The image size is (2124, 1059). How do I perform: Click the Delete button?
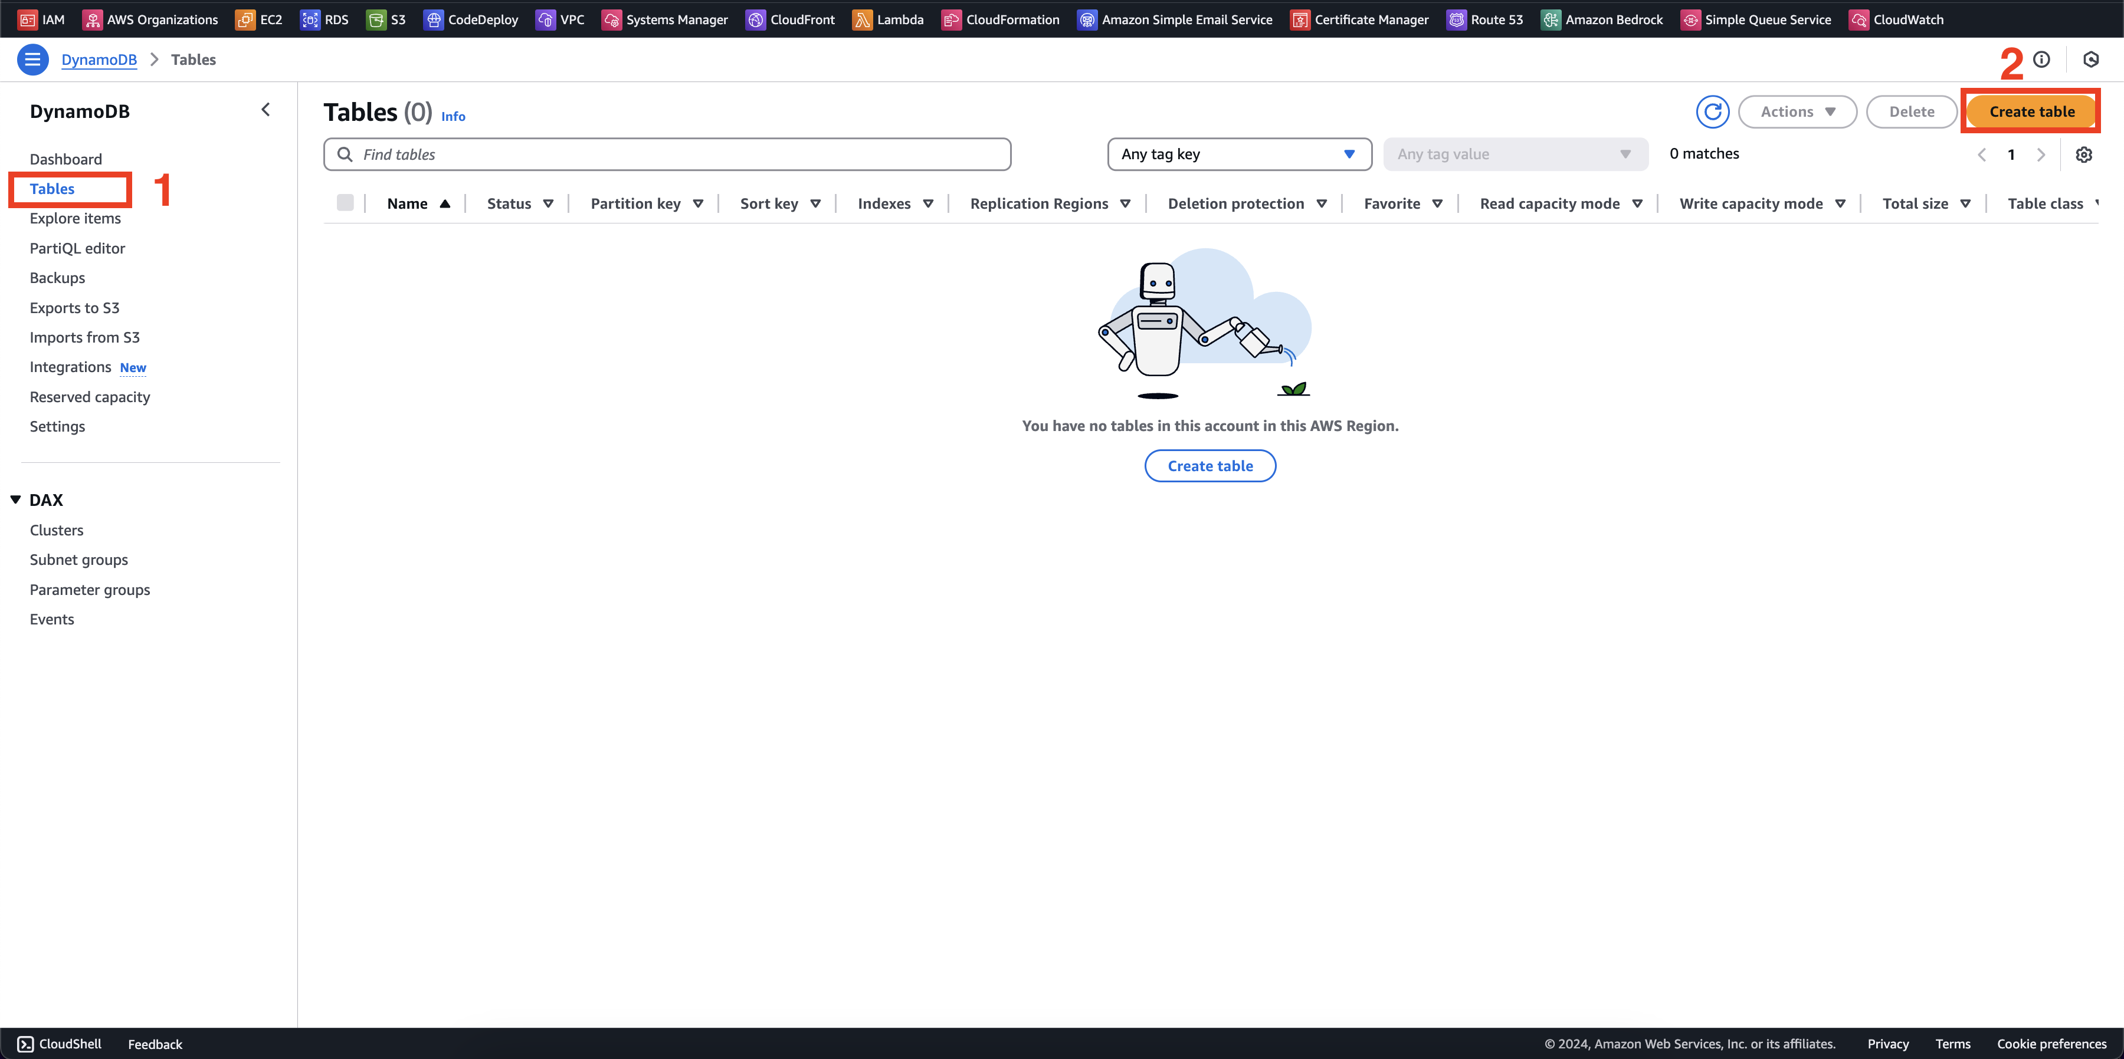pos(1911,111)
